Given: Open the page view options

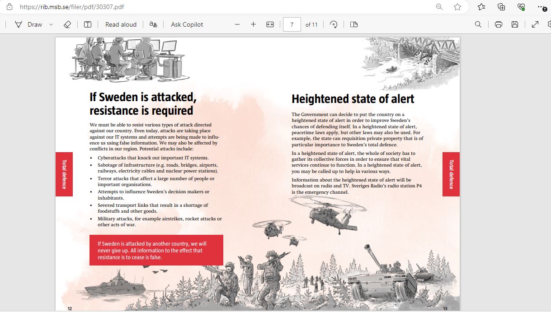Looking at the screenshot, I should pyautogui.click(x=354, y=24).
